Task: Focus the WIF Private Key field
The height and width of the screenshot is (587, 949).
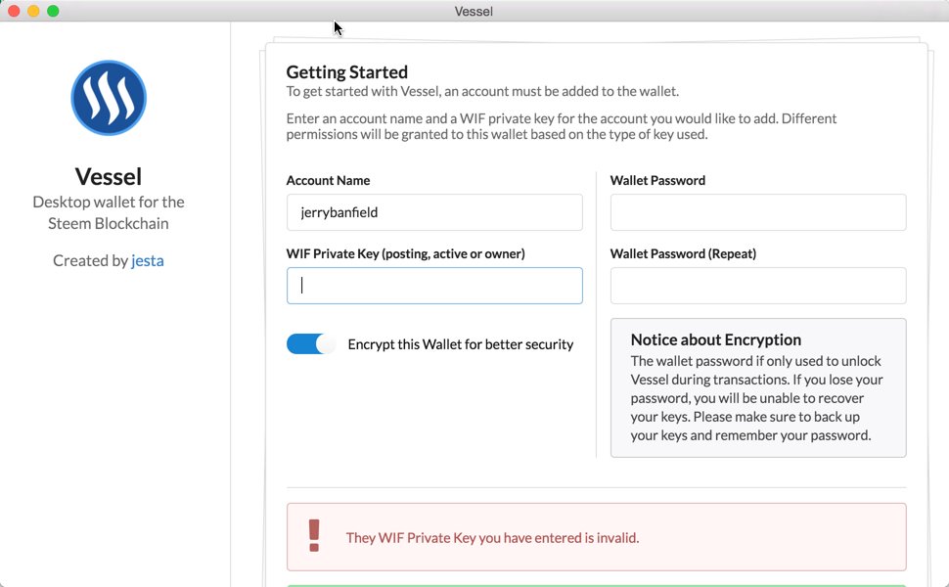Action: coord(434,286)
